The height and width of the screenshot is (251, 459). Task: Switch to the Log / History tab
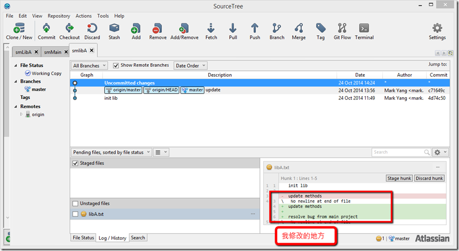coord(113,238)
